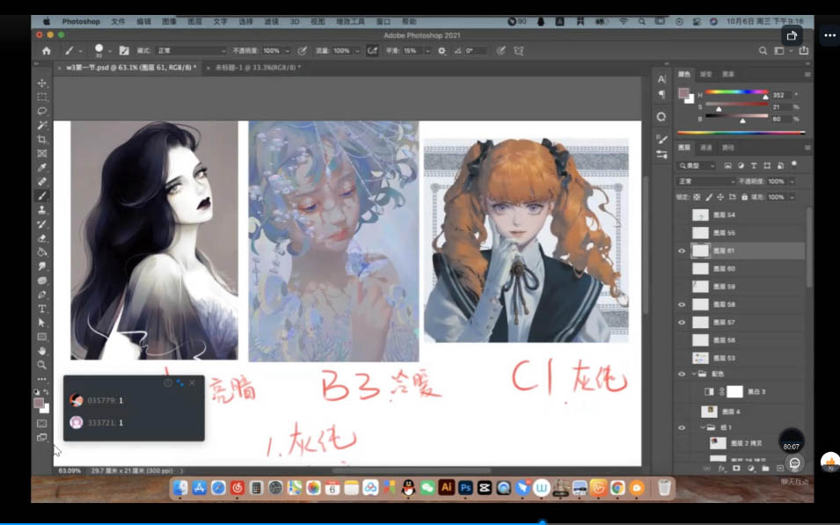Viewport: 840px width, 525px height.
Task: Create a new layer
Action: click(779, 468)
